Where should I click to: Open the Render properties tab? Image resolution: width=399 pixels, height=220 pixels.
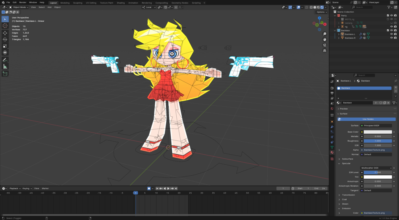click(x=332, y=88)
